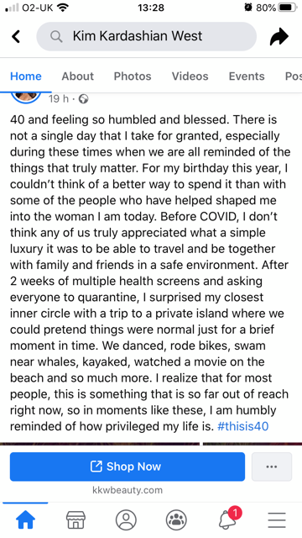Switch to the Photos tab

click(133, 76)
